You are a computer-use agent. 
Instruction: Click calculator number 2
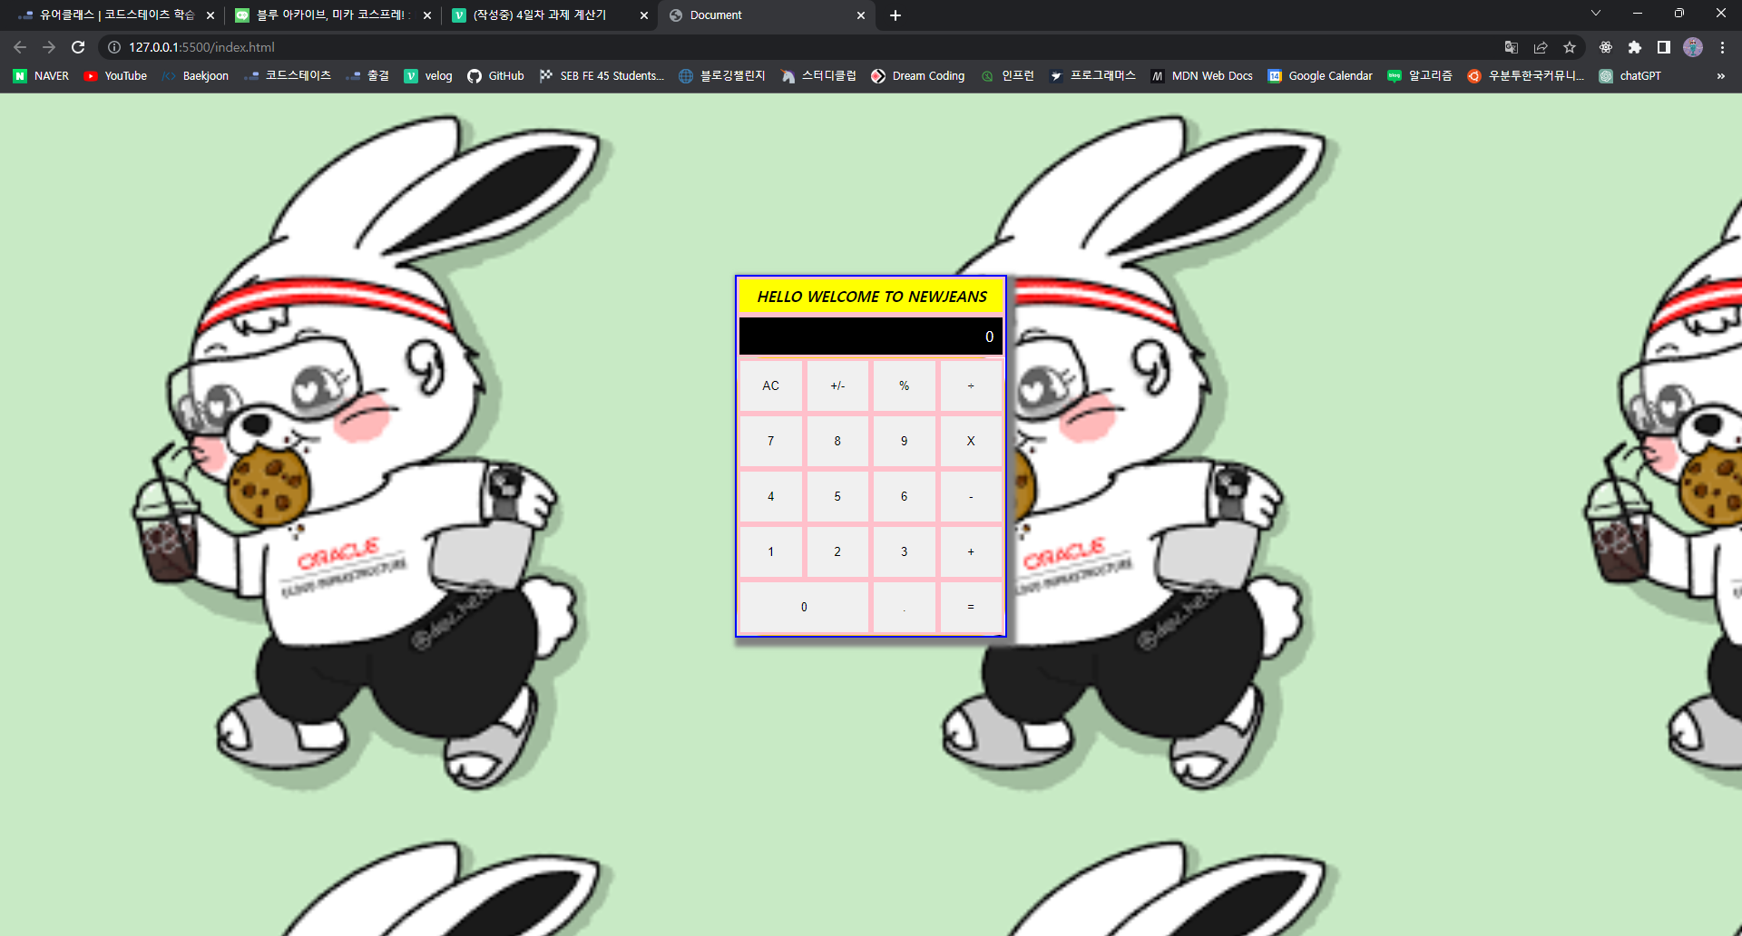[x=837, y=552]
